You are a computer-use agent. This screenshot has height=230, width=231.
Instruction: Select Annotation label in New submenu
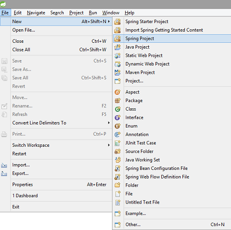coord(137,134)
